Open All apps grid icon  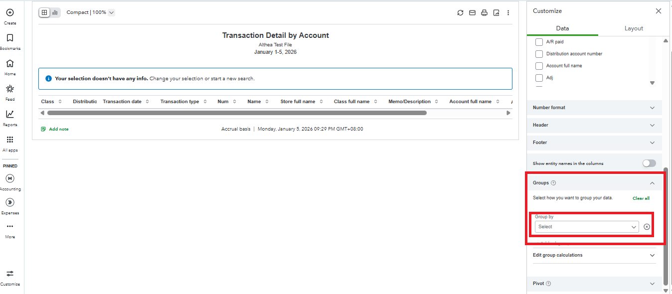click(x=10, y=140)
